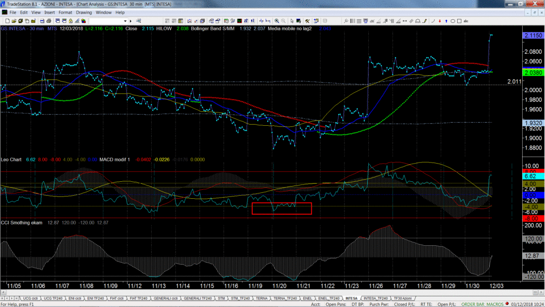This screenshot has height=307, width=545.
Task: Select the Zoom In magnifier tool
Action: pos(277,21)
